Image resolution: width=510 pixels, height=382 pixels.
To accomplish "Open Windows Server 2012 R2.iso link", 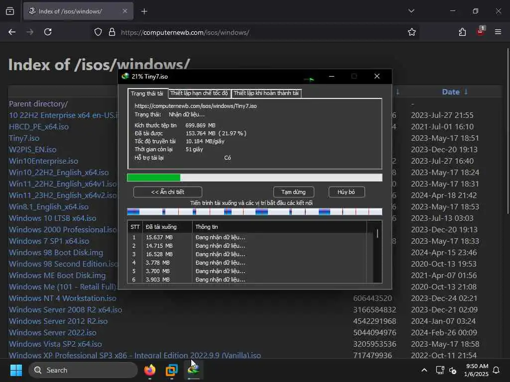I will (58, 321).
